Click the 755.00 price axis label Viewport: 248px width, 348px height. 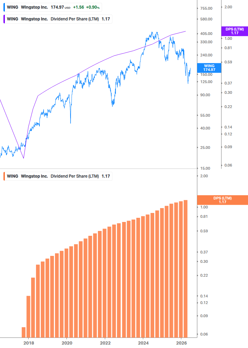(206, 8)
